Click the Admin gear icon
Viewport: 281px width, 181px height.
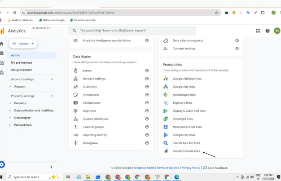click(x=2, y=164)
